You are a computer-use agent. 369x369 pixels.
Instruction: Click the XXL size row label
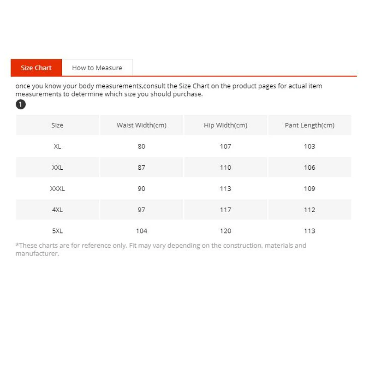pyautogui.click(x=57, y=167)
